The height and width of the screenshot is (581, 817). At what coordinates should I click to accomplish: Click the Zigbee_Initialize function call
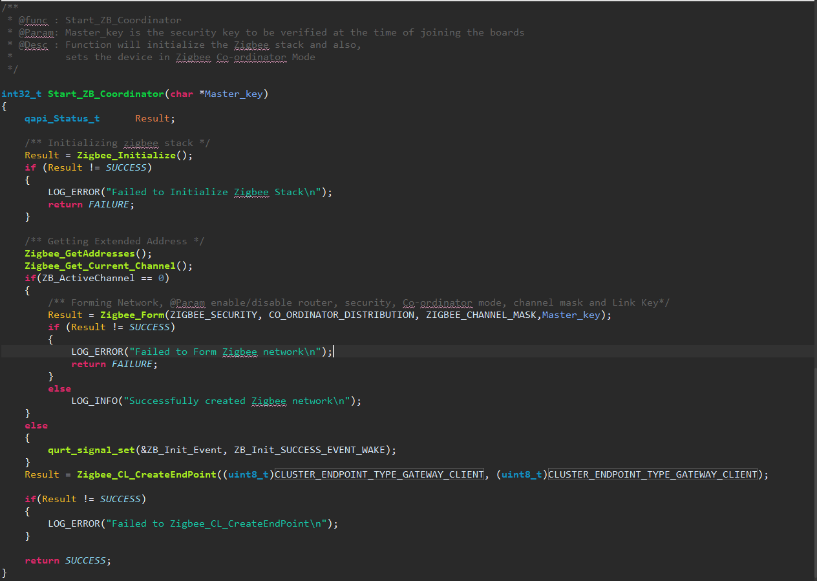[x=125, y=155]
